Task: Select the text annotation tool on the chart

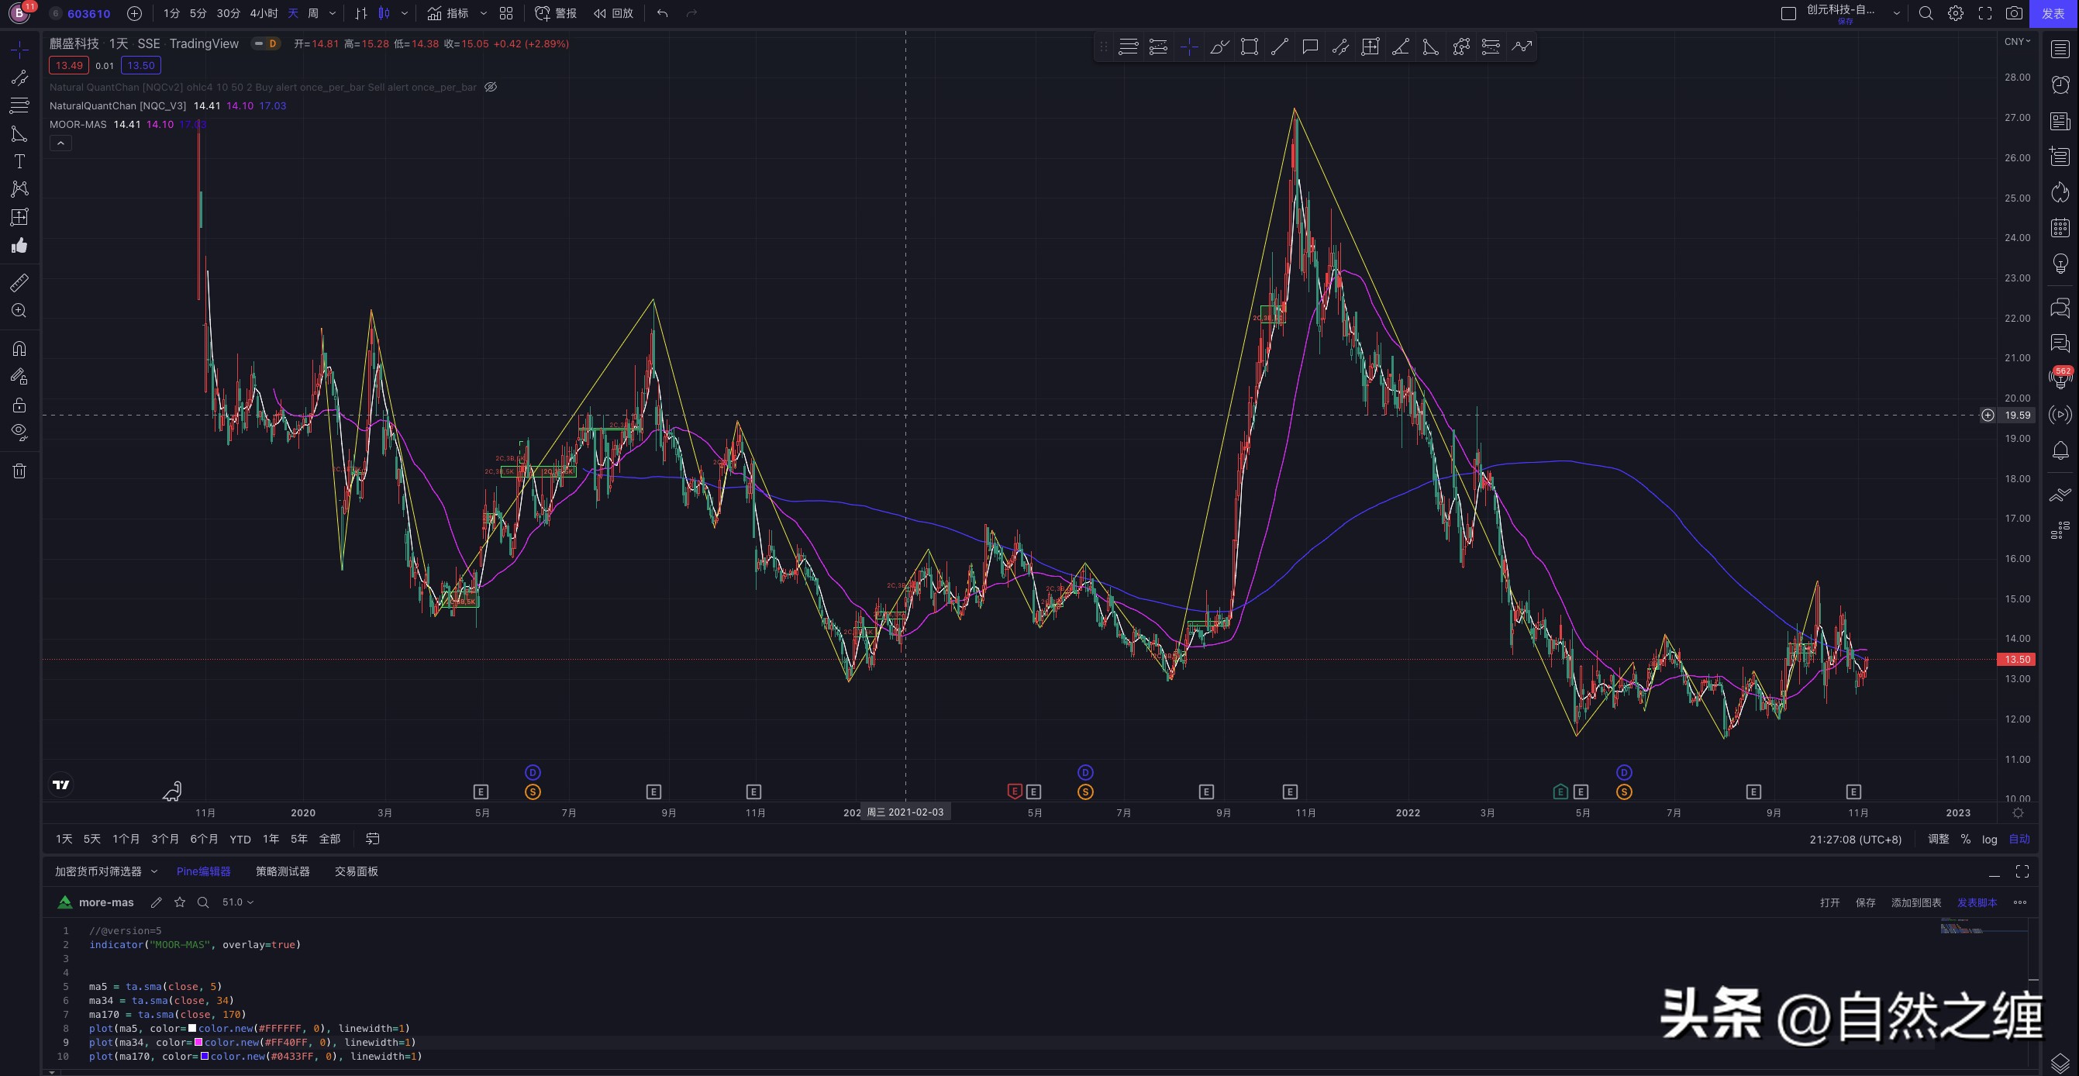Action: click(19, 160)
